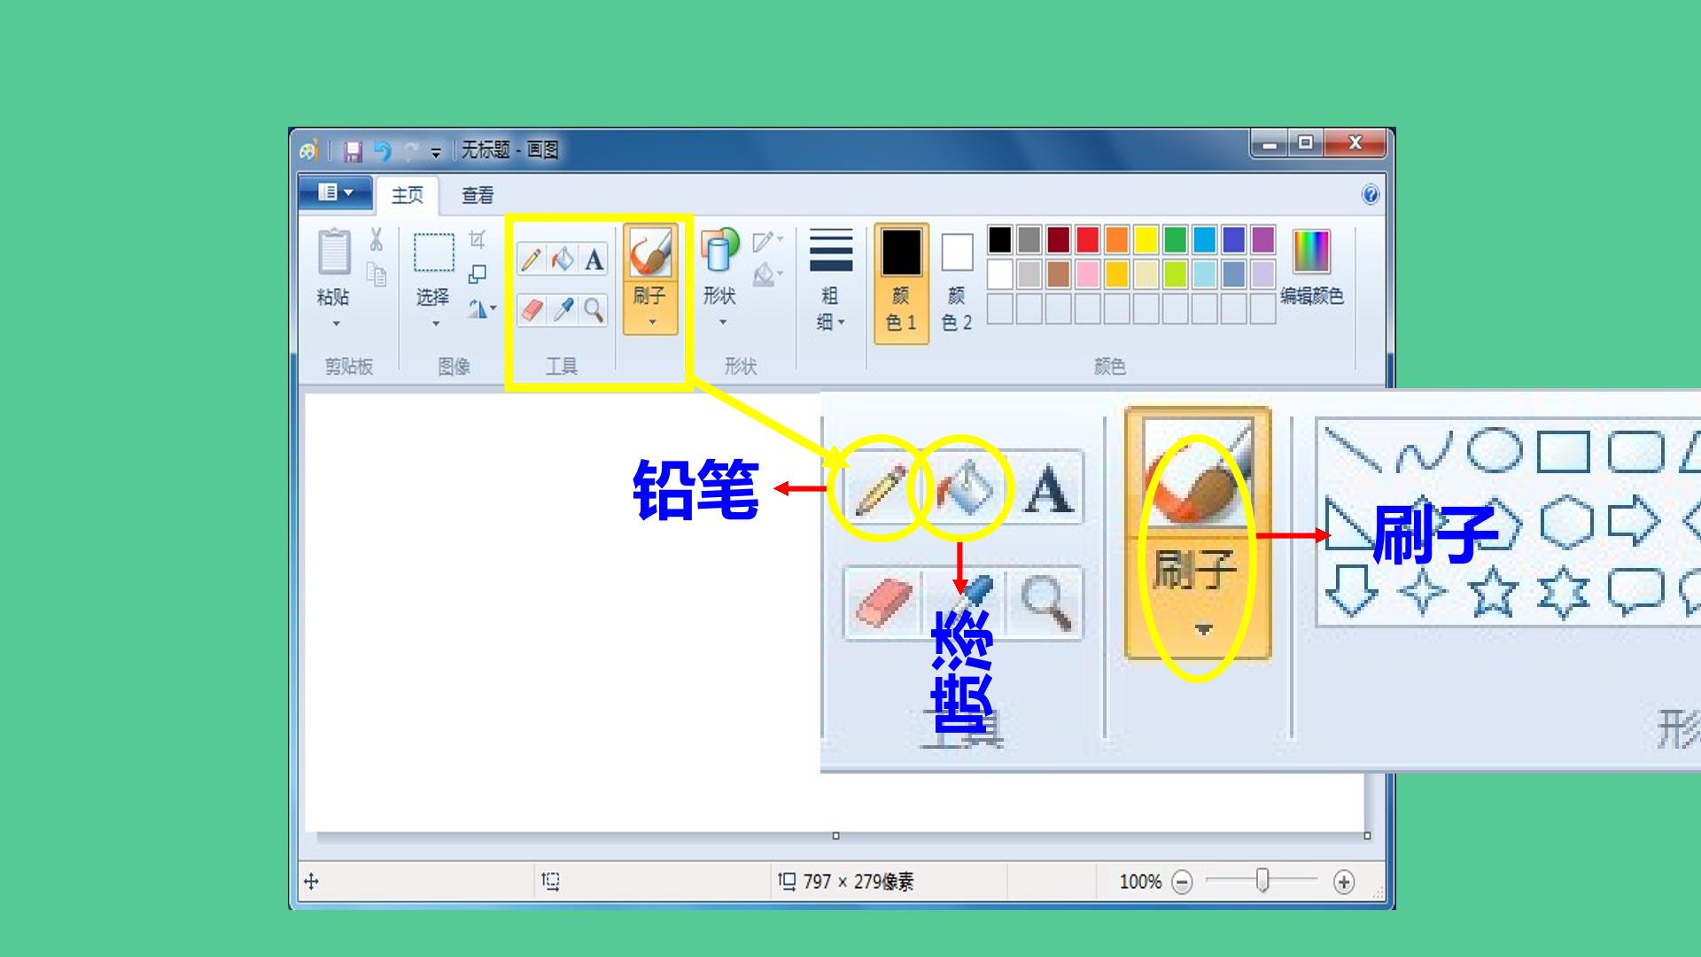Pick the Curve shape in enlarged gallery
1701x957 pixels.
pyautogui.click(x=1423, y=452)
